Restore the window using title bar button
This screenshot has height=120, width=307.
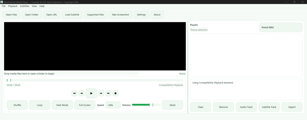[x=294, y=2]
